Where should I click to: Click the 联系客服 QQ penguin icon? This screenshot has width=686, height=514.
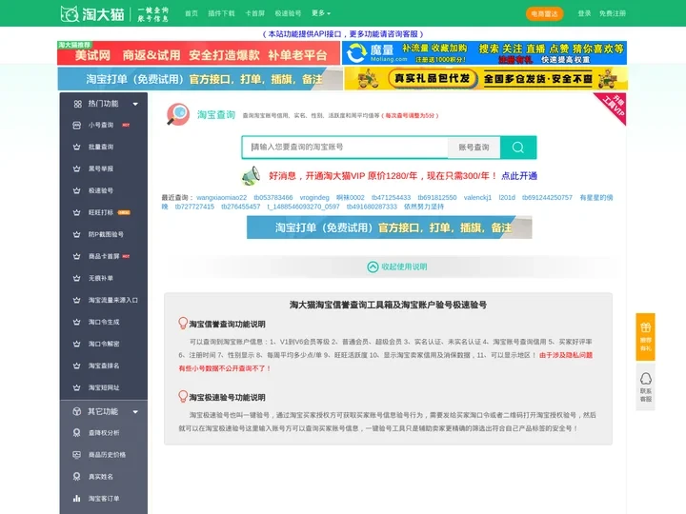646,379
